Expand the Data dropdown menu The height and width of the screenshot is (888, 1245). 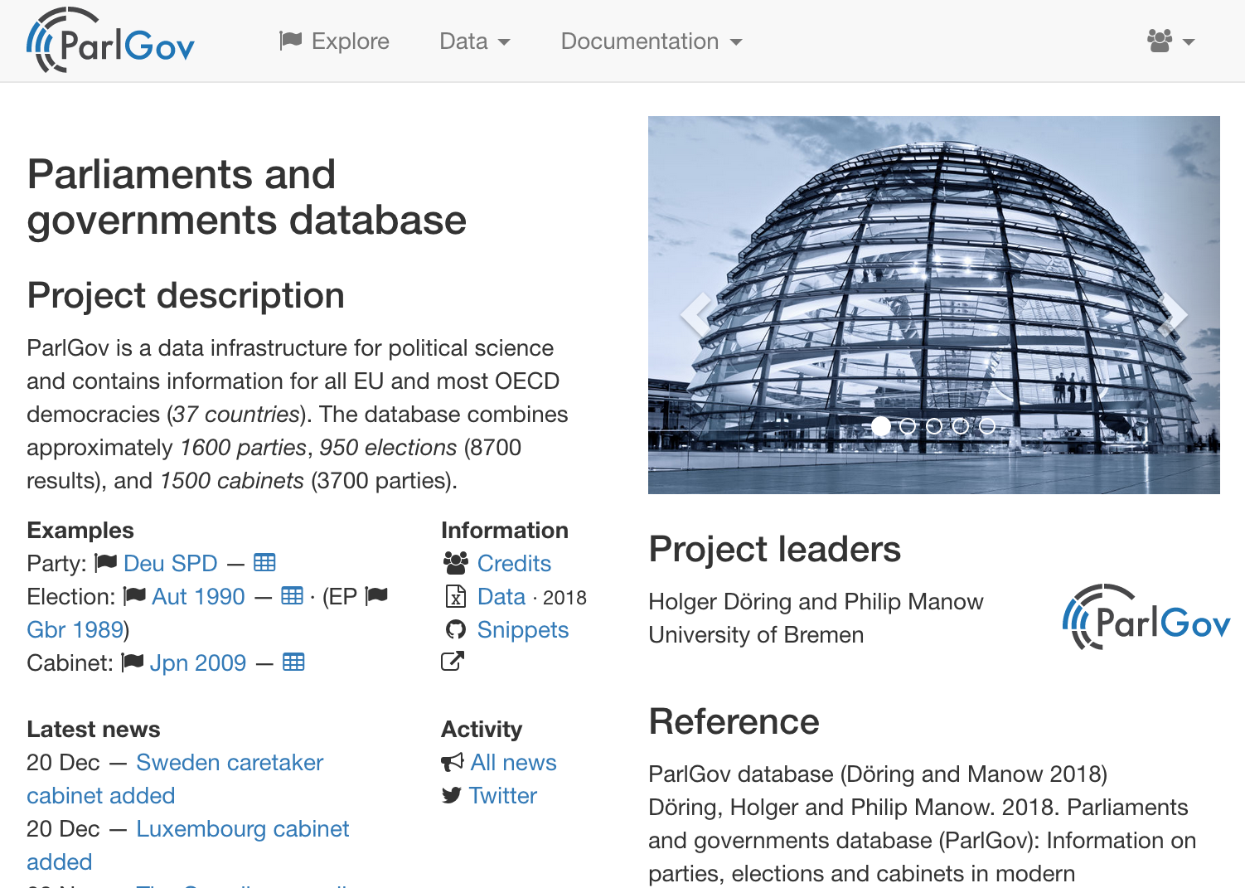475,41
